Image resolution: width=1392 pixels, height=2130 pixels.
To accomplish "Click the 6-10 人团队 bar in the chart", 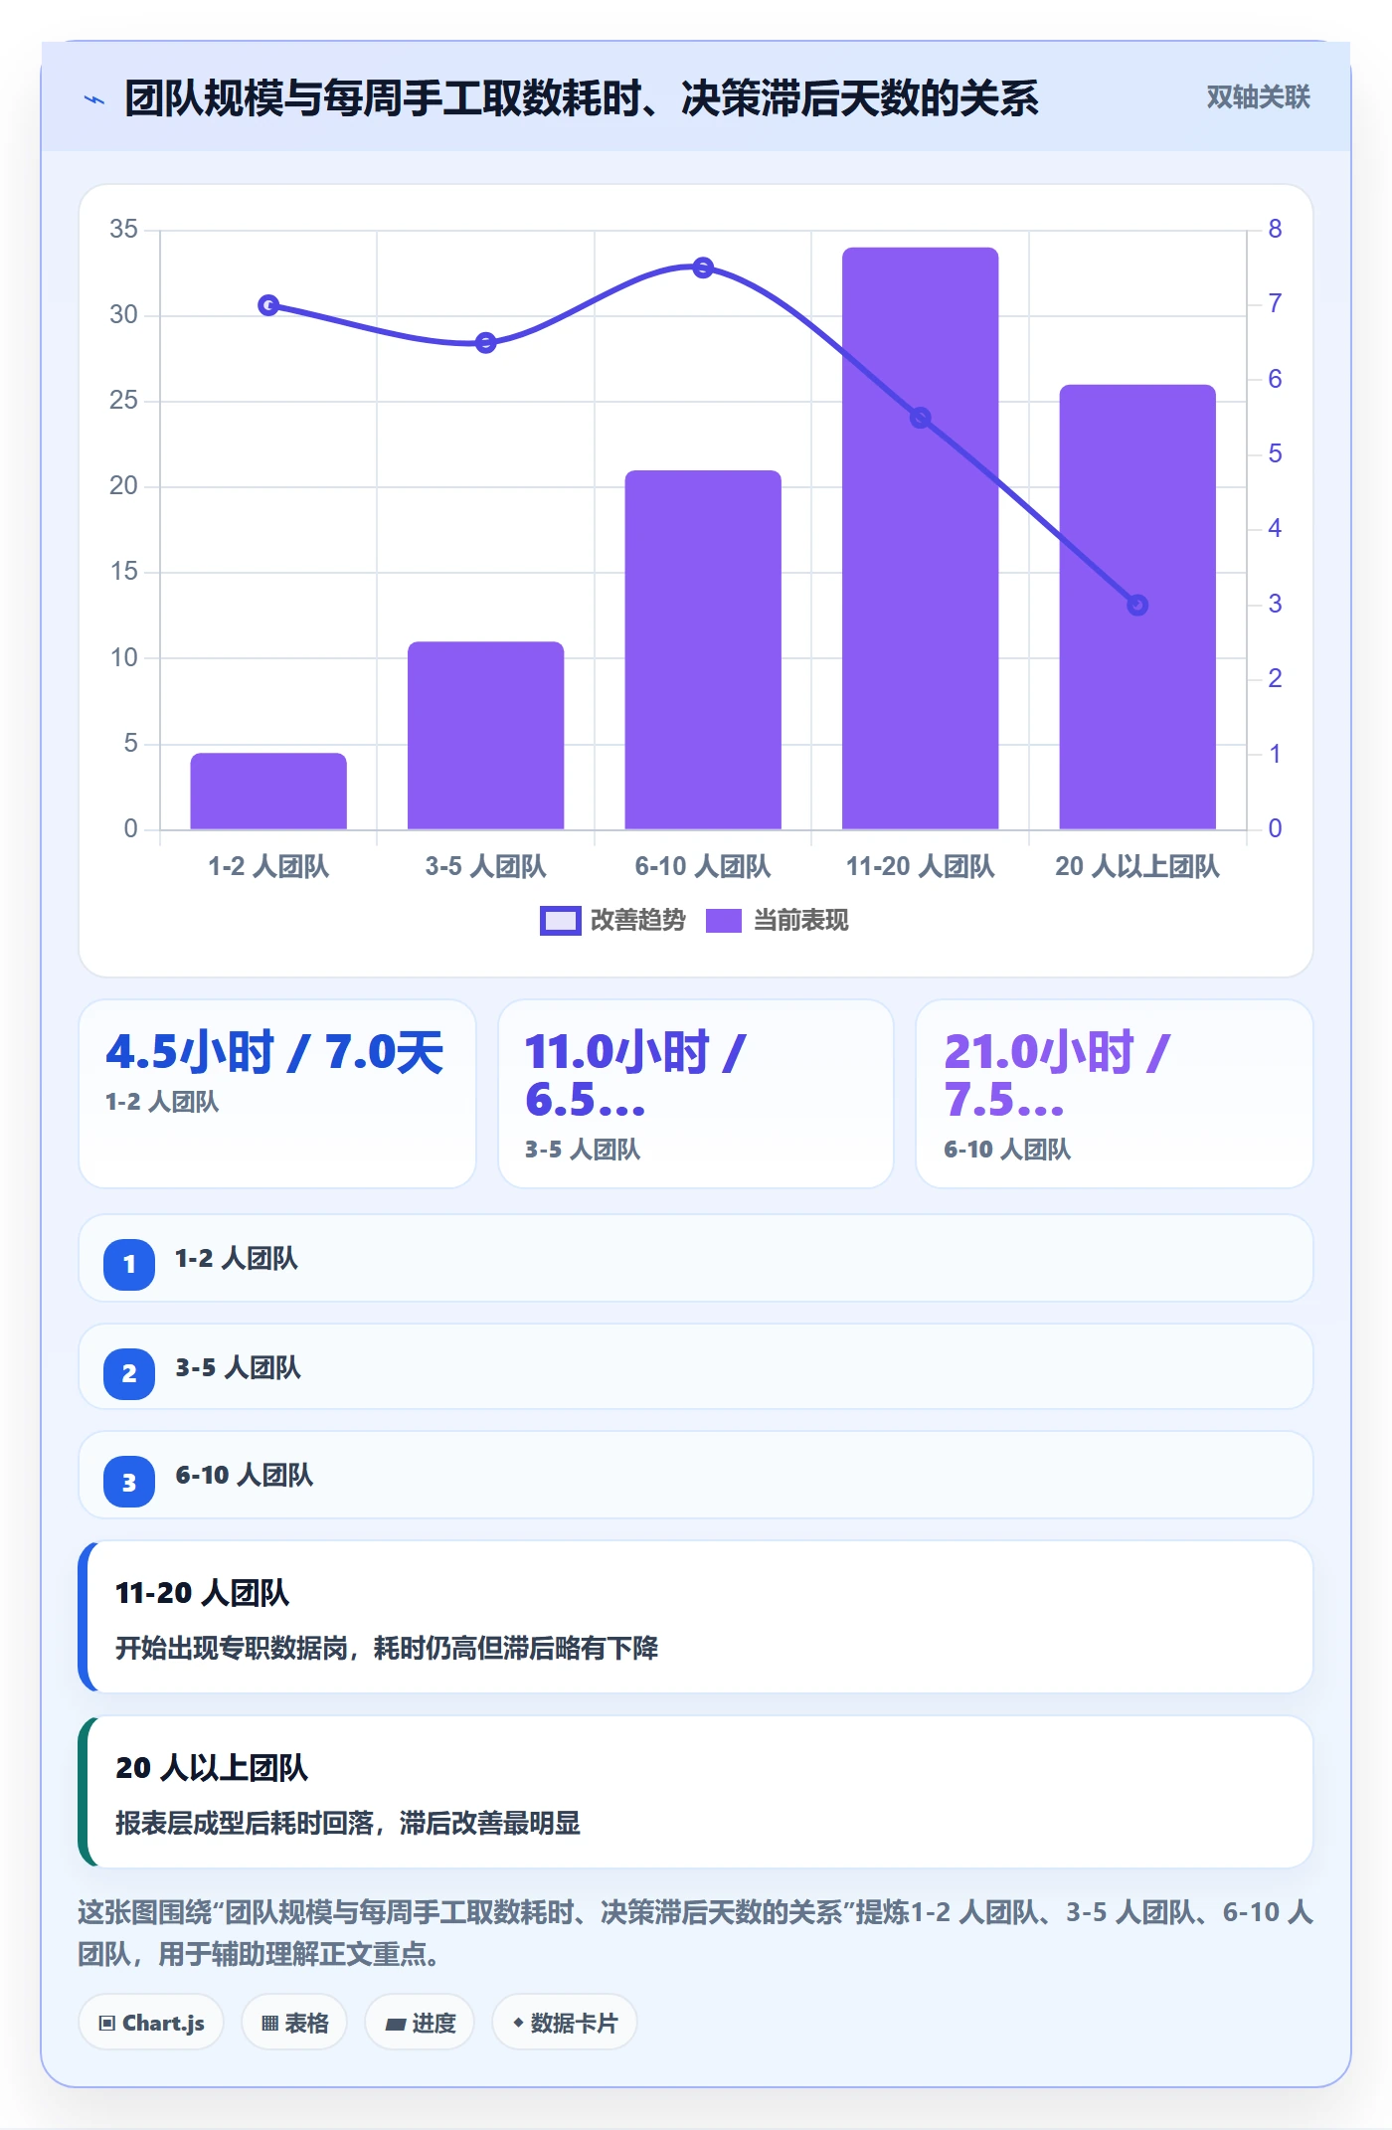I will 703,649.
